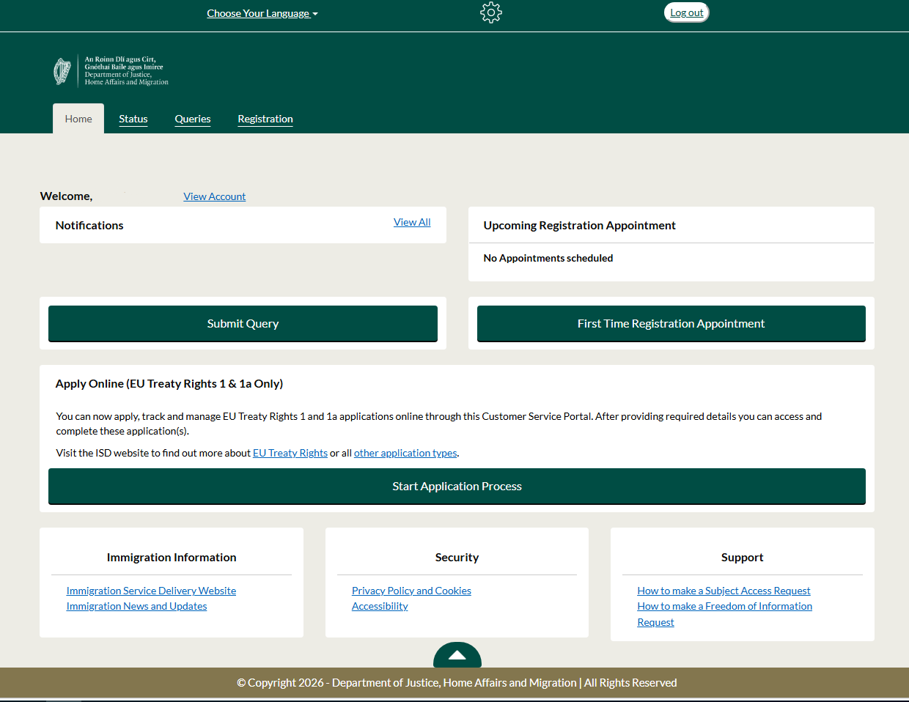Visit the Immigration Service Delivery Website link
This screenshot has width=909, height=702.
pyautogui.click(x=151, y=591)
